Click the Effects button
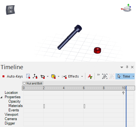The image size is (136, 127). [x=70, y=76]
